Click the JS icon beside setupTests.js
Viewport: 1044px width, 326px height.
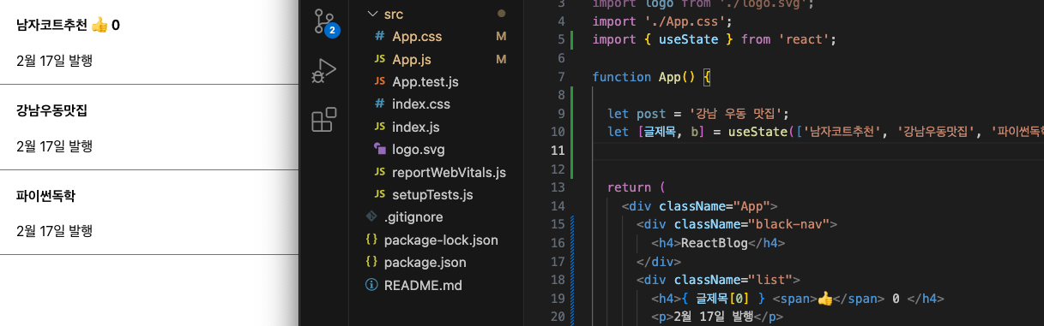click(379, 194)
